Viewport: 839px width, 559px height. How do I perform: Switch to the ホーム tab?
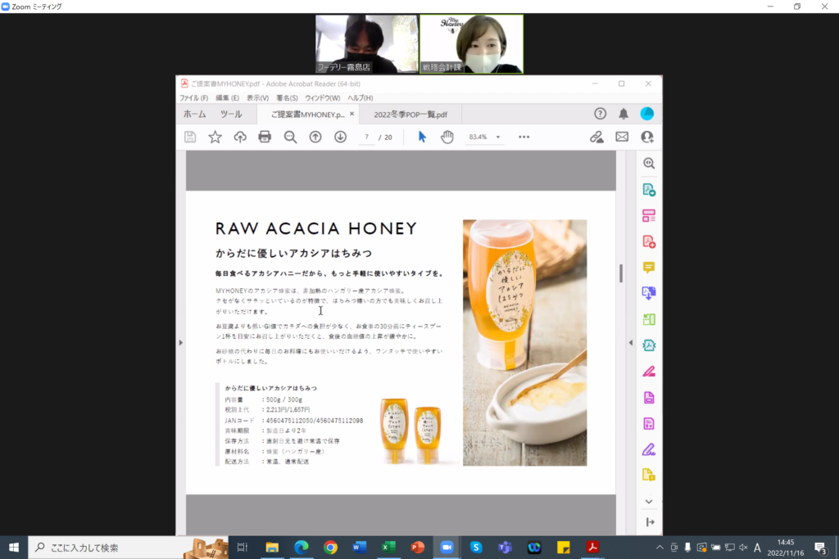195,114
